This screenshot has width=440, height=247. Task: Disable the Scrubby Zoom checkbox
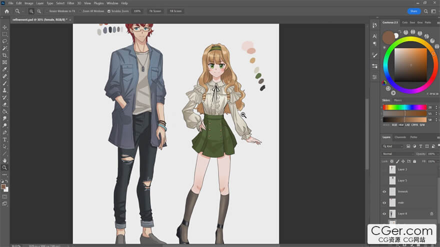tap(109, 11)
